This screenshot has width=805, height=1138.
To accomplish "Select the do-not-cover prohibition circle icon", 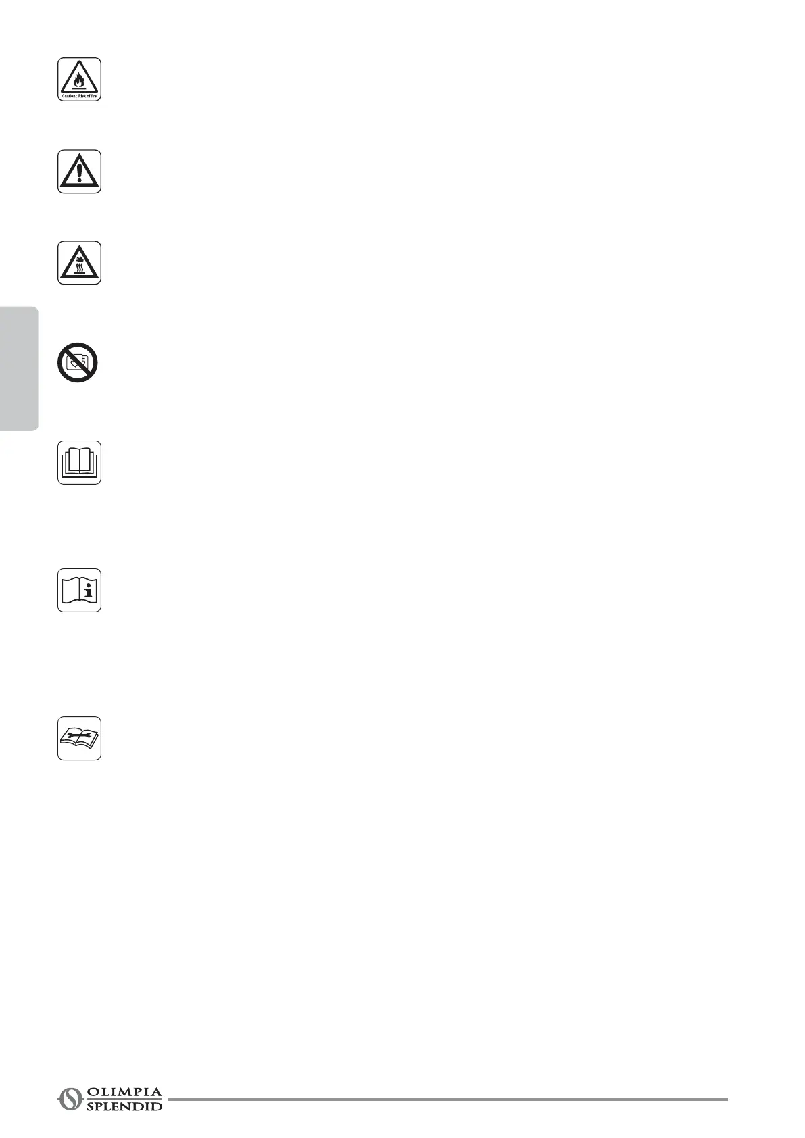I will coord(78,362).
